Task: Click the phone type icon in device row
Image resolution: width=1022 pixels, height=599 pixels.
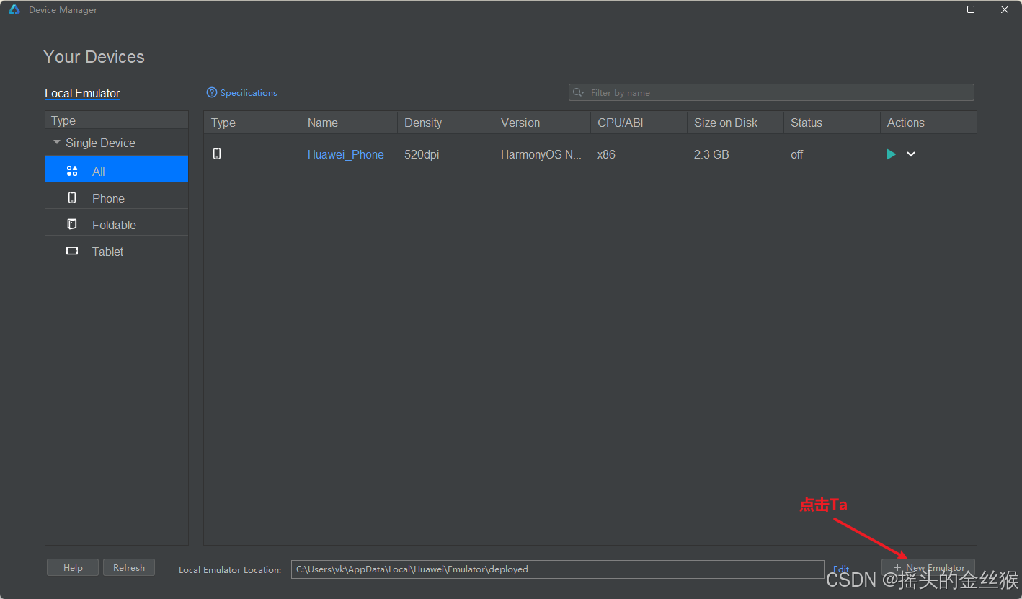Action: (x=217, y=154)
